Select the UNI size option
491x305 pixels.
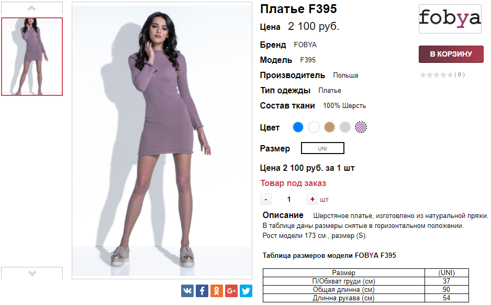click(322, 148)
